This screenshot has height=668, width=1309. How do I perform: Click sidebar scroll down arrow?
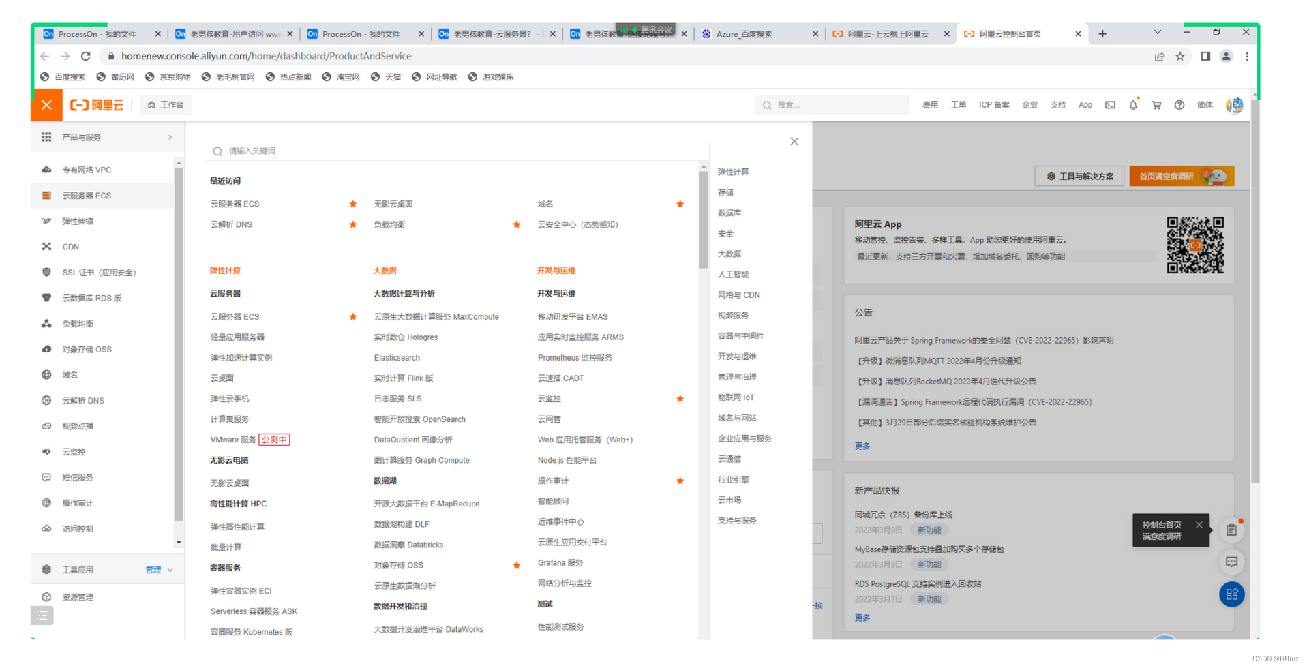tap(179, 543)
